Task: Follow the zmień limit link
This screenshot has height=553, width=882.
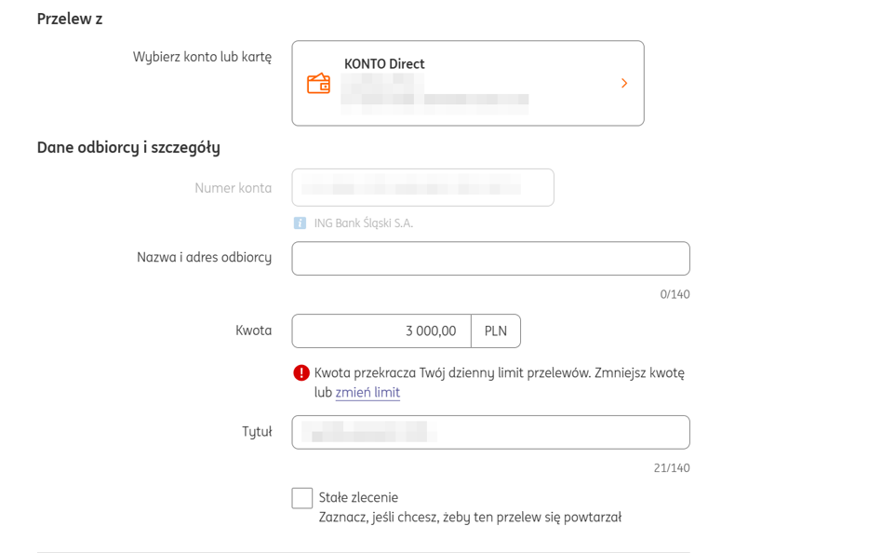Action: click(x=367, y=393)
